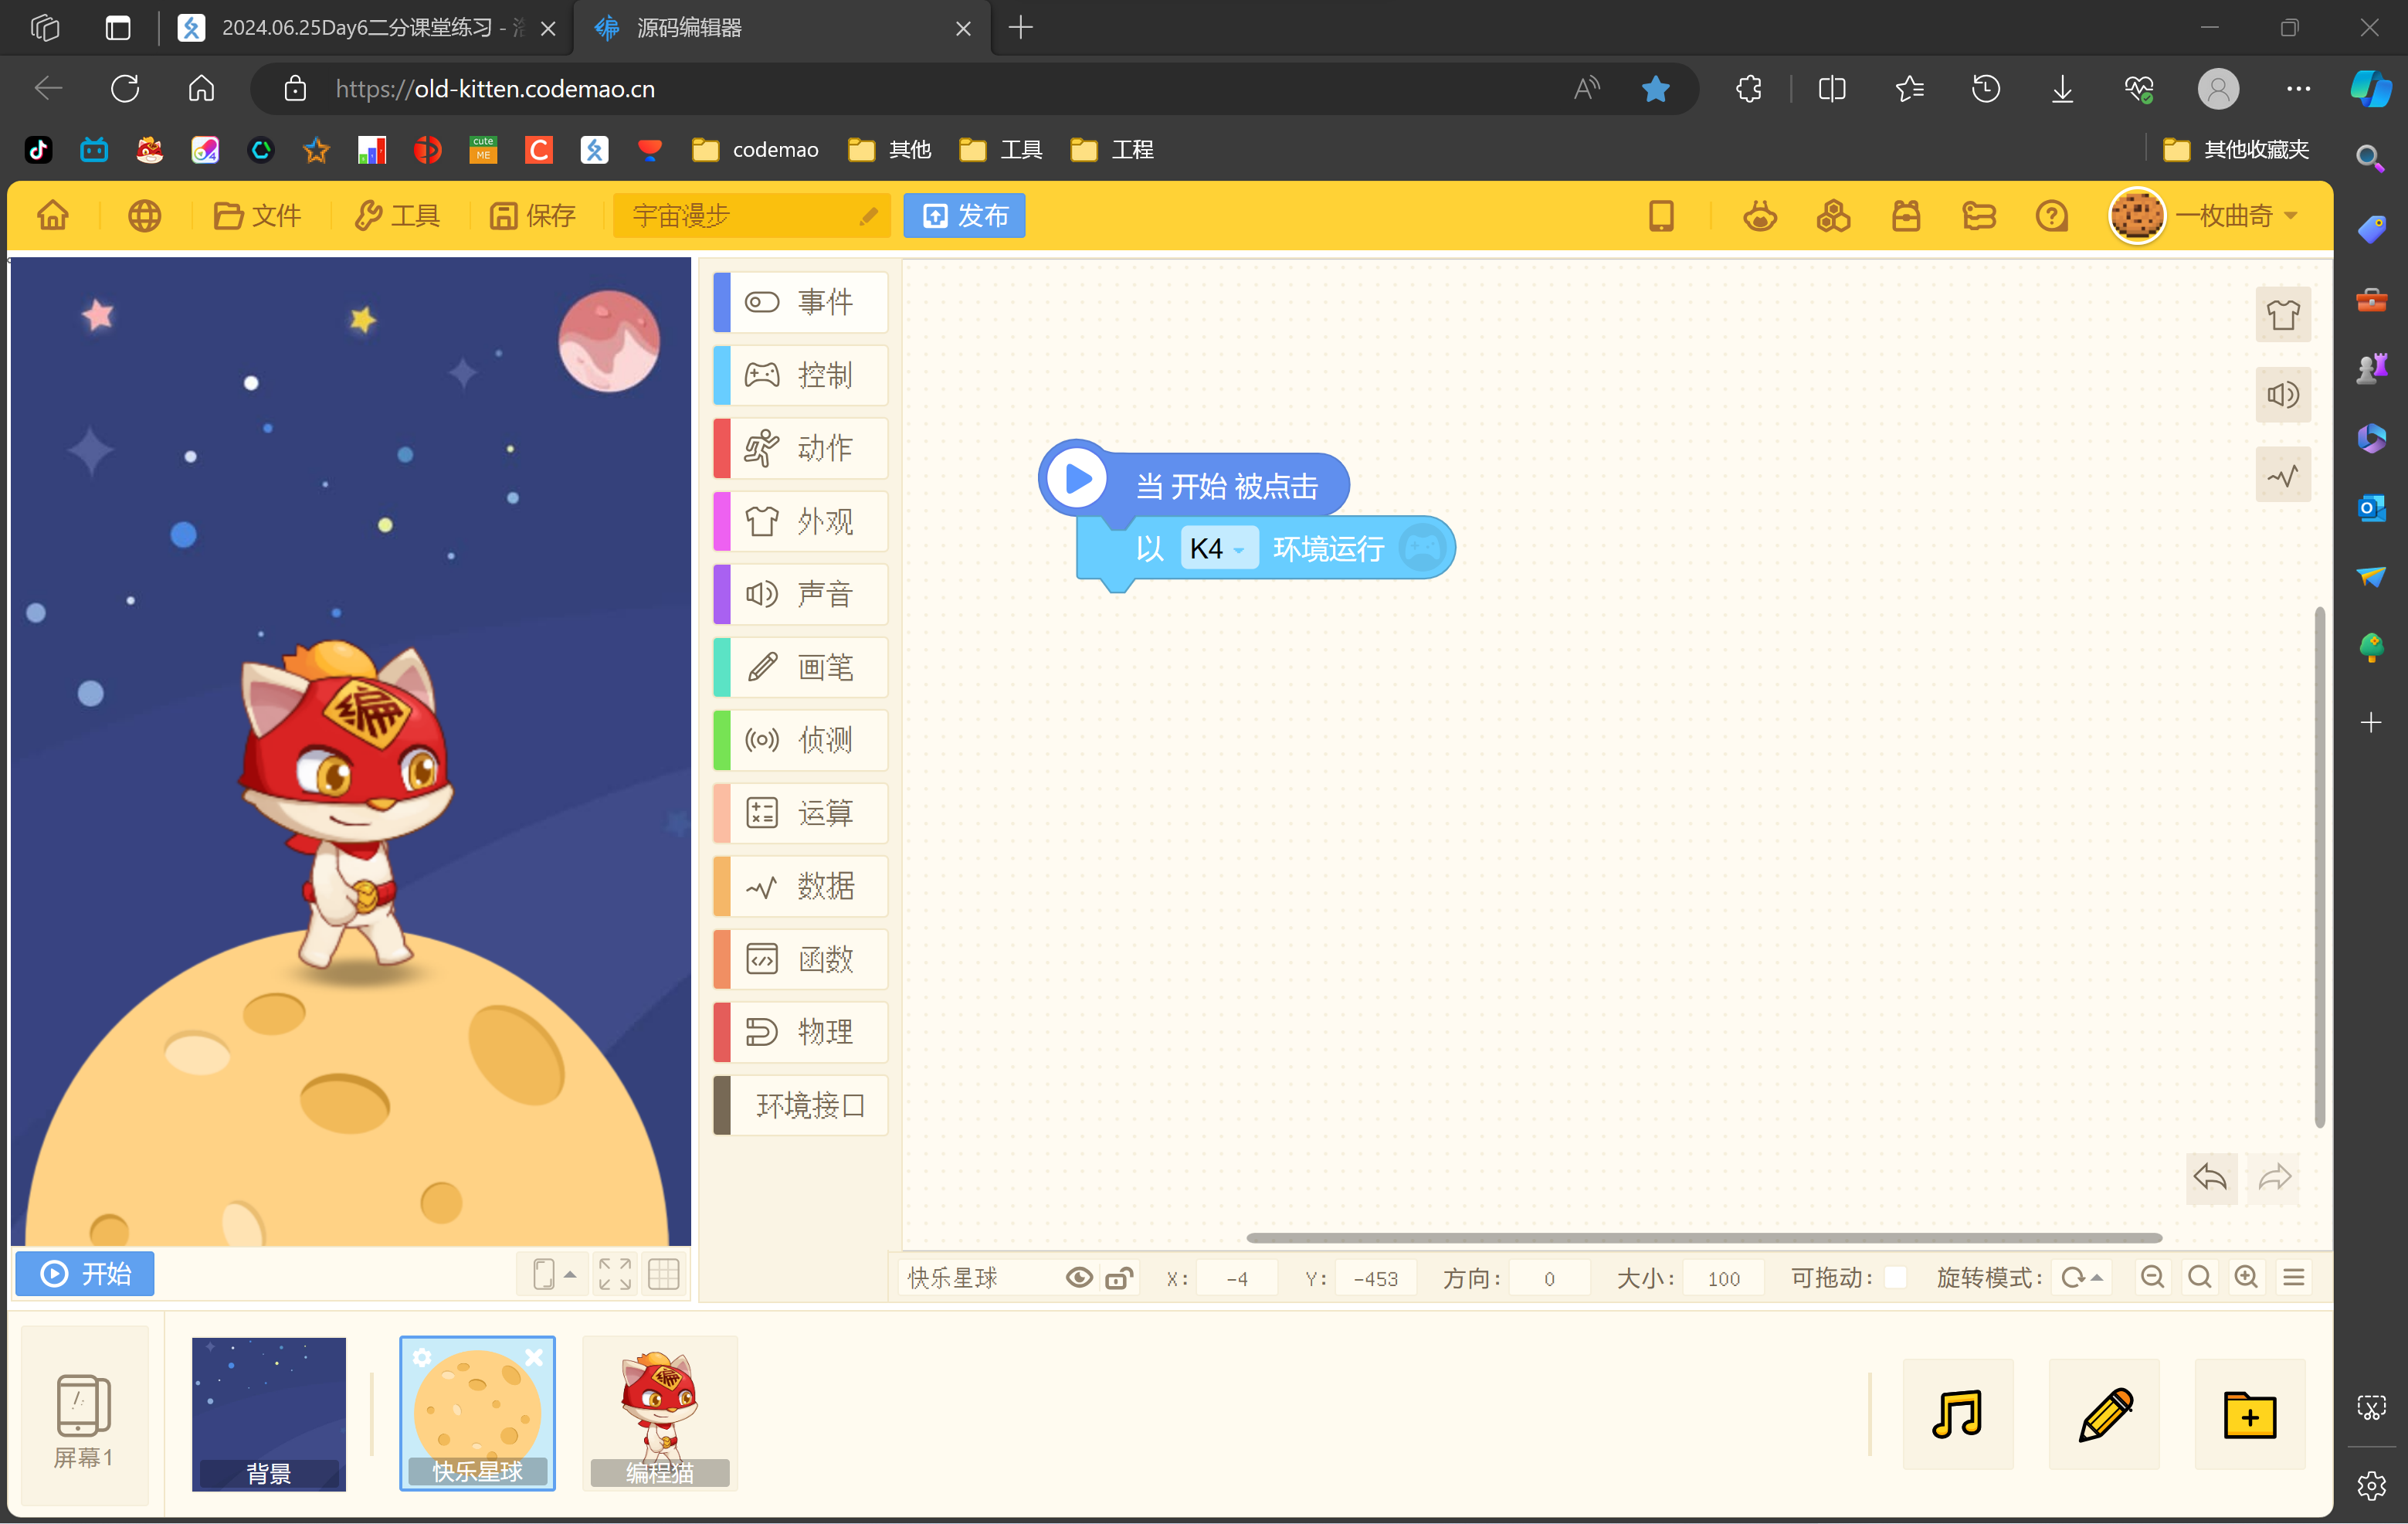Open the data chart panel icon
Image resolution: width=2408 pixels, height=1524 pixels.
point(2283,475)
